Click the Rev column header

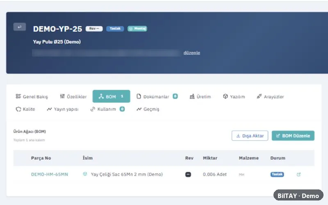click(x=189, y=158)
